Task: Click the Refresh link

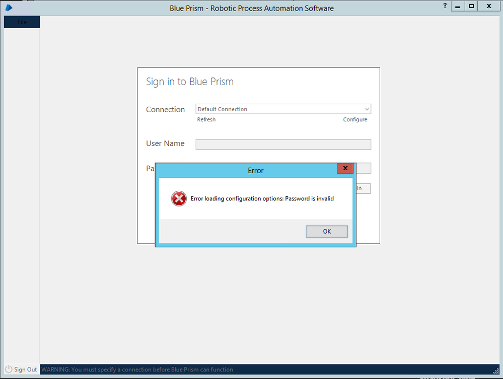Action: click(206, 120)
